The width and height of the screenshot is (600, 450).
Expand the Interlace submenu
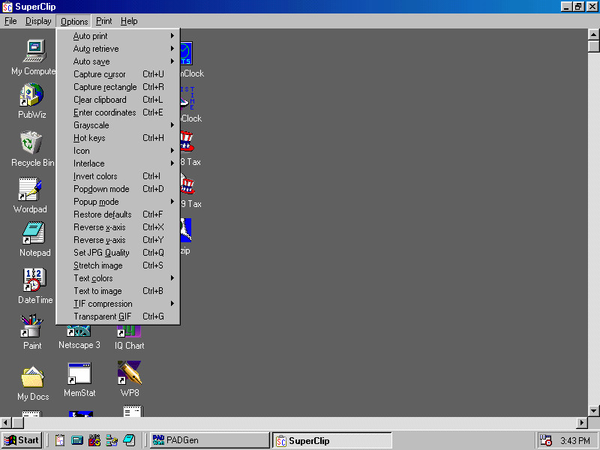pos(118,163)
